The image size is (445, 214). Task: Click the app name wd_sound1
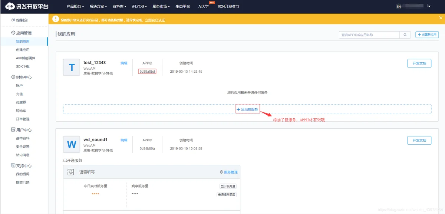(95, 139)
